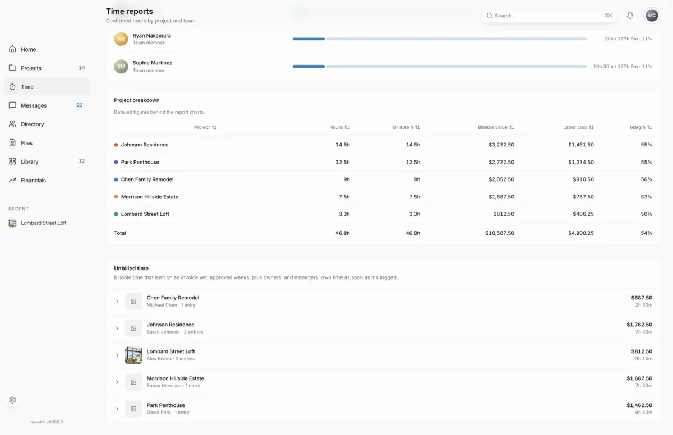The height and width of the screenshot is (435, 673).
Task: Click the Morrison Hillside Estate placeholder image icon
Action: pyautogui.click(x=133, y=382)
